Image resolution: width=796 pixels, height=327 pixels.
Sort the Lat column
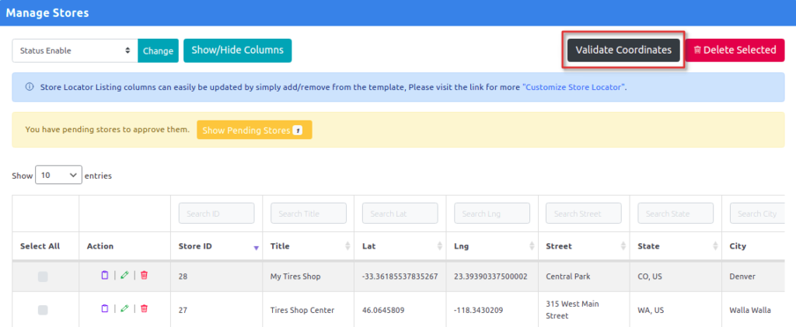[x=440, y=246]
